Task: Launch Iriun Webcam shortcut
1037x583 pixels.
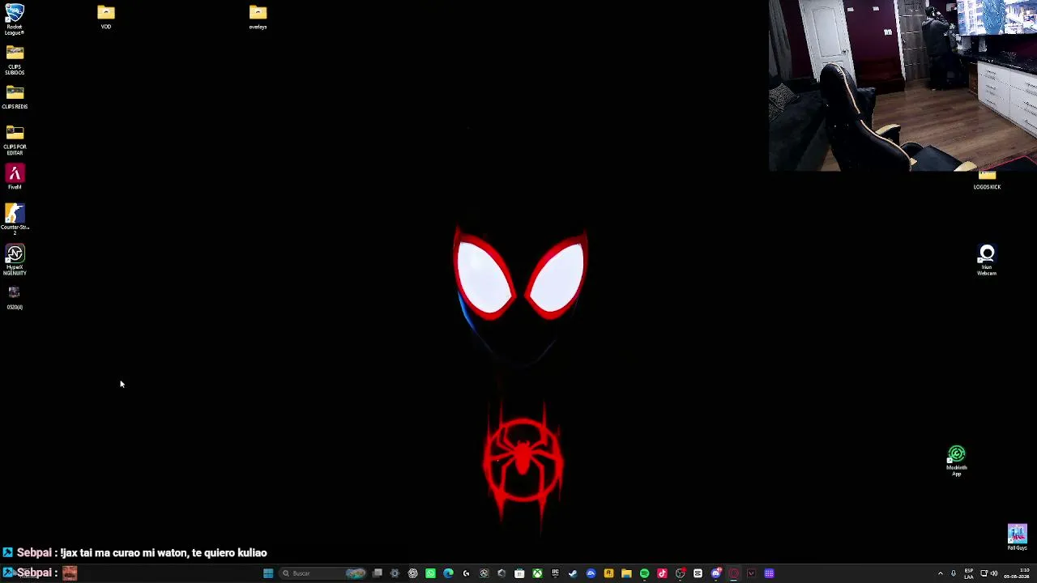Action: pyautogui.click(x=987, y=261)
